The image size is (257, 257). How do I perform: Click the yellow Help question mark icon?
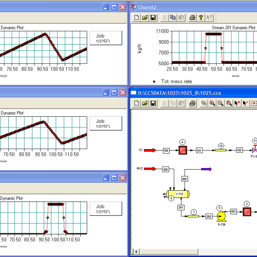(x=201, y=17)
